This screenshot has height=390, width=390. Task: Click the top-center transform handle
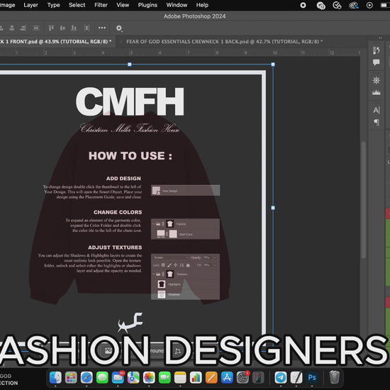(x=130, y=65)
